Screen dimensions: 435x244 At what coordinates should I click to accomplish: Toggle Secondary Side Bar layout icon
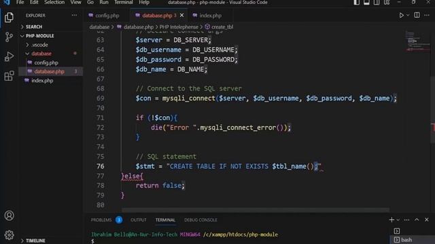[377, 3]
